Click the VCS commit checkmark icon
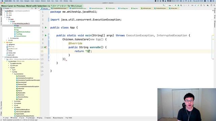This screenshot has width=216, height=121. pyautogui.click(x=198, y=5)
